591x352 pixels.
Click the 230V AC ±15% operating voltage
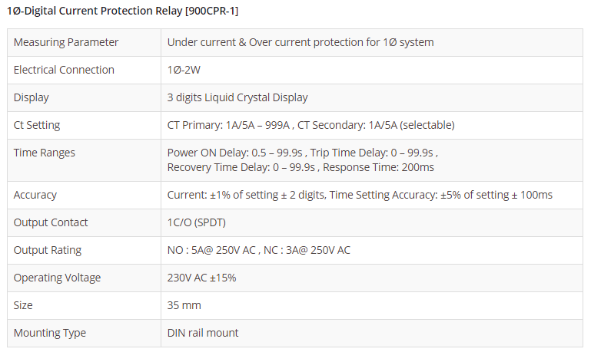coord(201,278)
